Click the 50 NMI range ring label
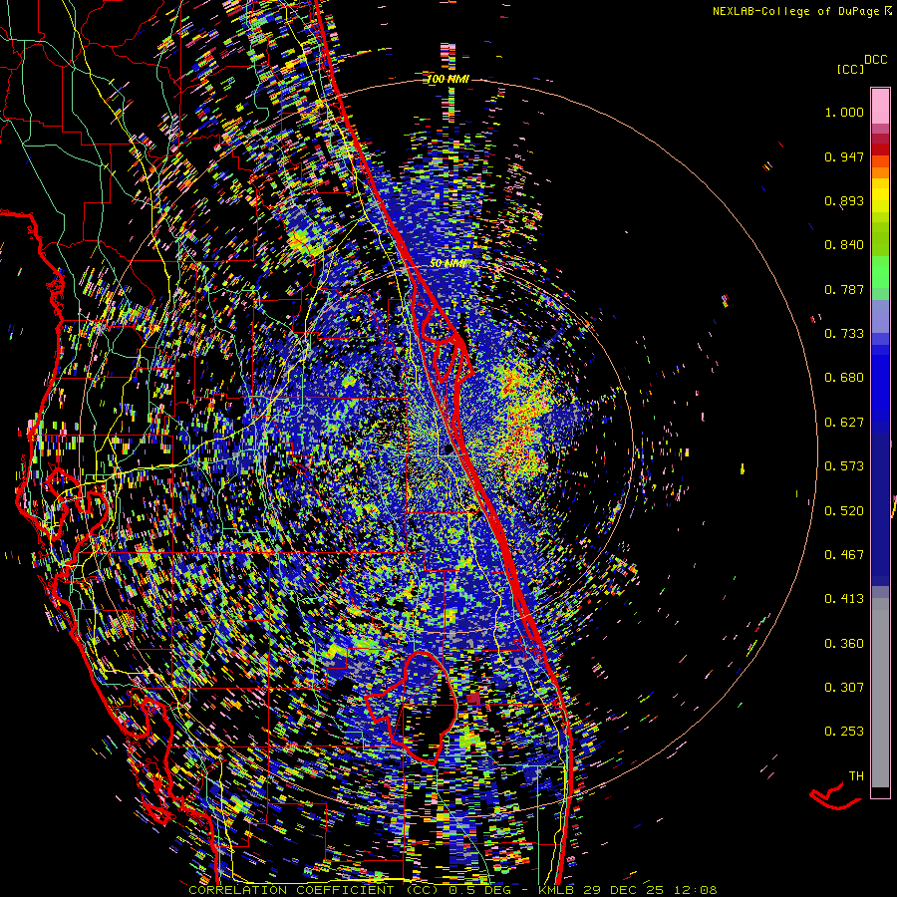 (448, 263)
